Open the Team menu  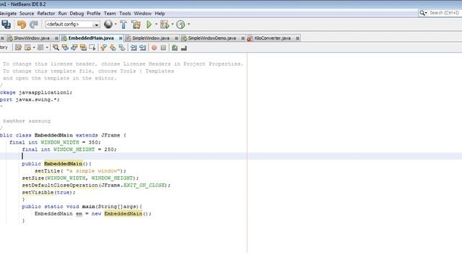coord(110,14)
